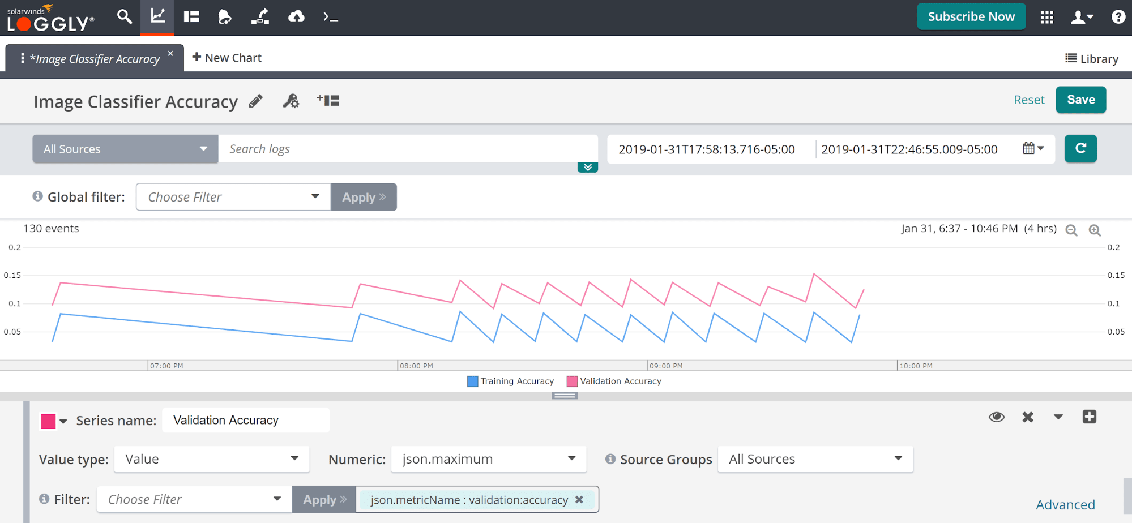The height and width of the screenshot is (523, 1132).
Task: Zoom out on the chart timeline
Action: (1071, 230)
